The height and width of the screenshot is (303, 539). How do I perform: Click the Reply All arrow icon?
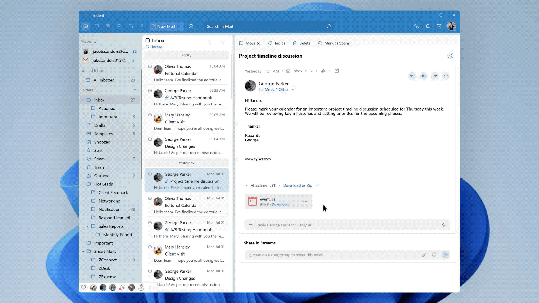pos(423,76)
